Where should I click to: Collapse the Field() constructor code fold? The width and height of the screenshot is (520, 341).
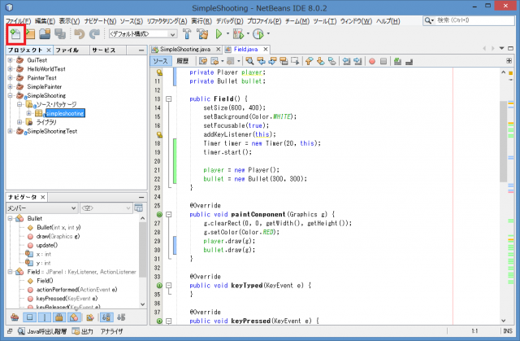click(169, 99)
